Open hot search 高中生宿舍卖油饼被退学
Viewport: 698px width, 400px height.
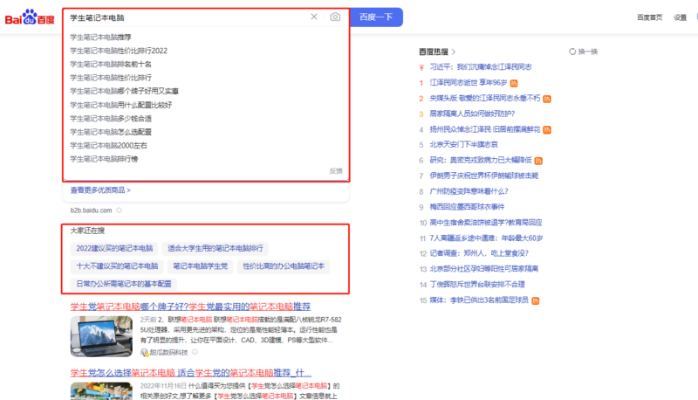point(486,223)
